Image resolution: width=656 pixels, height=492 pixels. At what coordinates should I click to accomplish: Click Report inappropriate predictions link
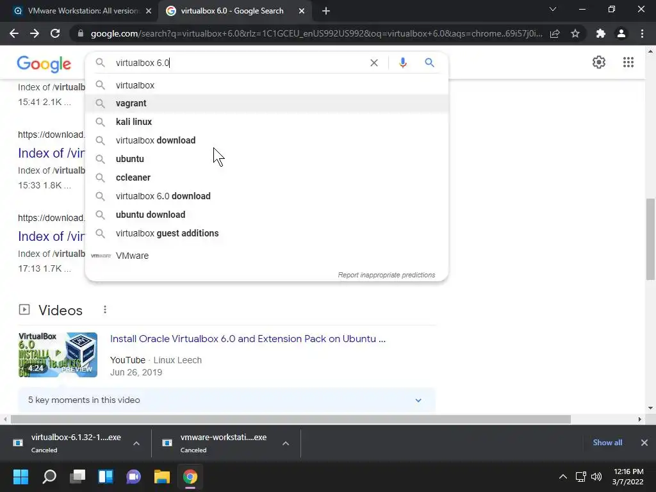tap(386, 275)
